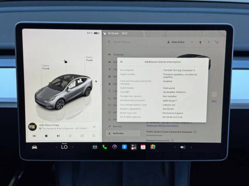The width and height of the screenshot is (249, 186).
Task: Toggle the door lock icon above the car
Action: [x=65, y=61]
